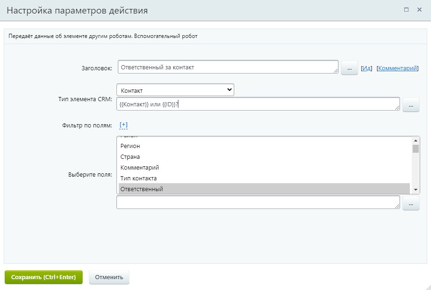Expand filter fields with the [+] link
Screen dimensions: 431x290
click(123, 125)
